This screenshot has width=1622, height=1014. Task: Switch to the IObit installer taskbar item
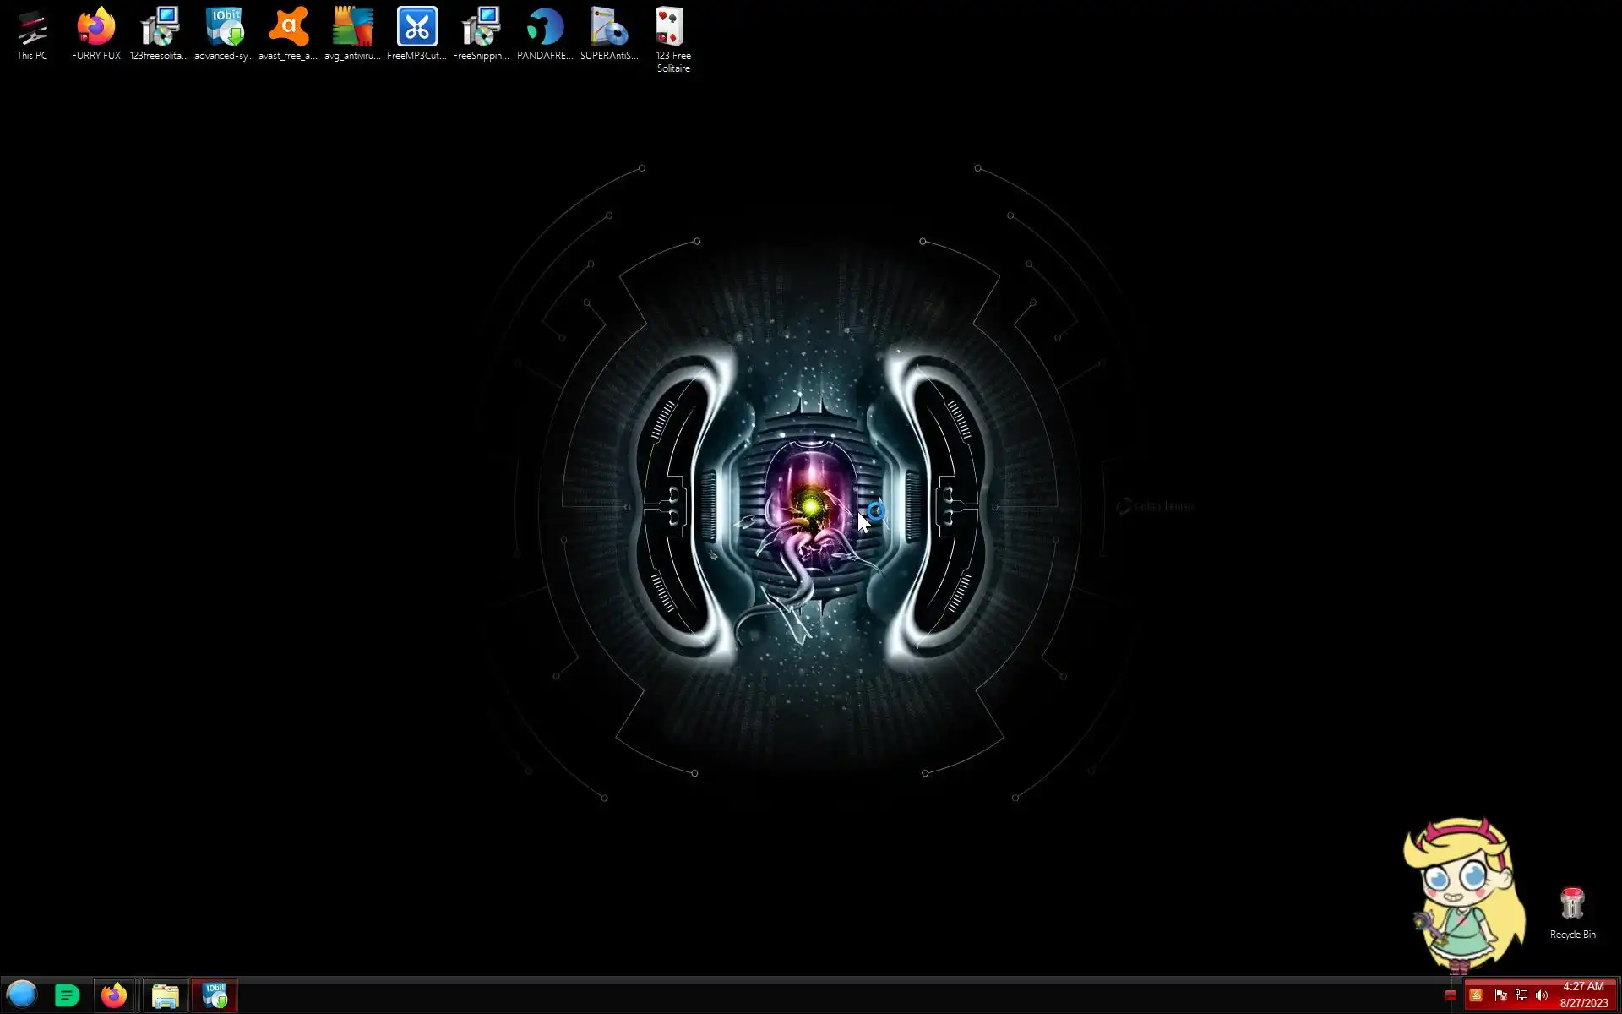coord(215,995)
